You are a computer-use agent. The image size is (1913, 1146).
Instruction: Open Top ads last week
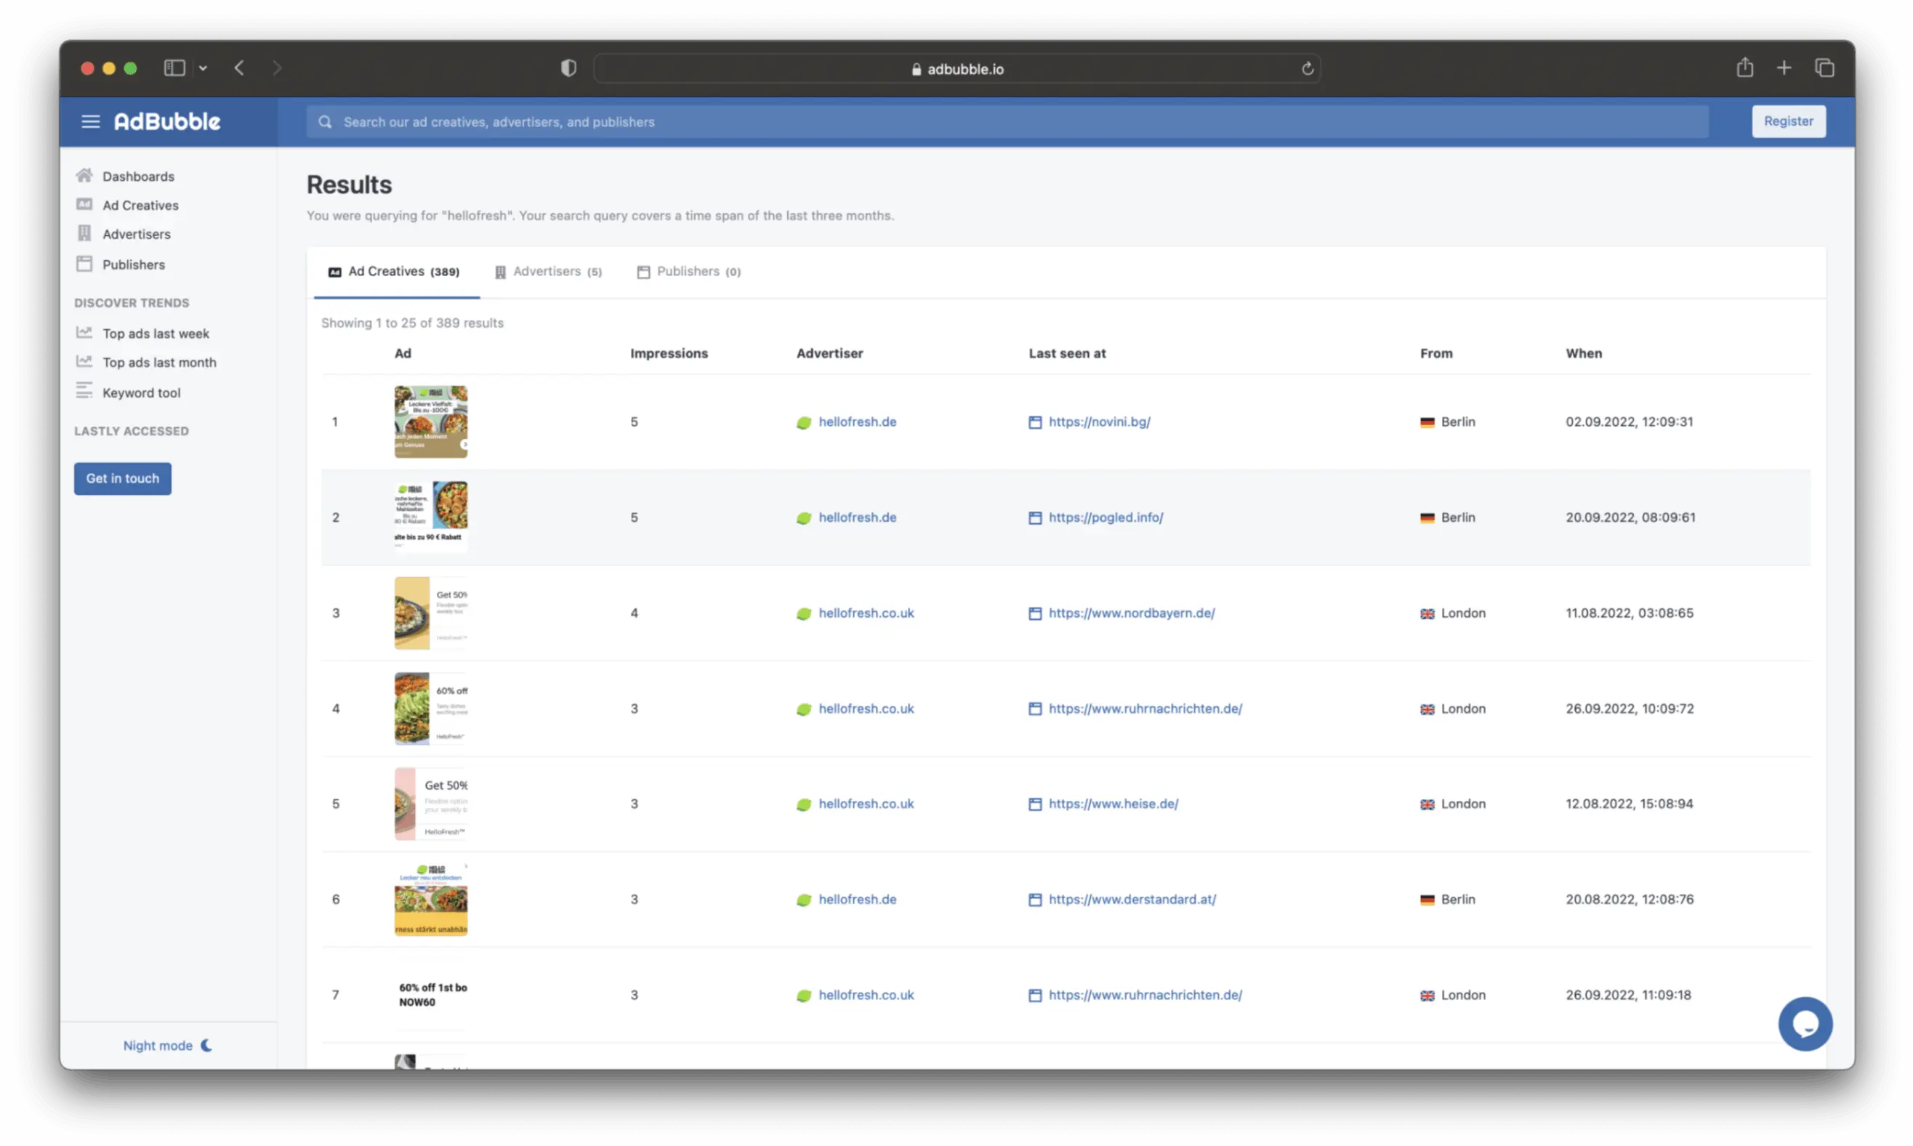[x=156, y=334]
